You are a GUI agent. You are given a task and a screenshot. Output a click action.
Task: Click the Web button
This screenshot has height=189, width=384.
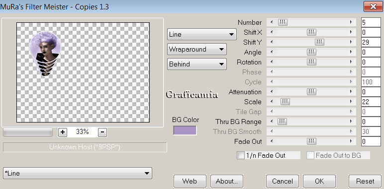190,181
